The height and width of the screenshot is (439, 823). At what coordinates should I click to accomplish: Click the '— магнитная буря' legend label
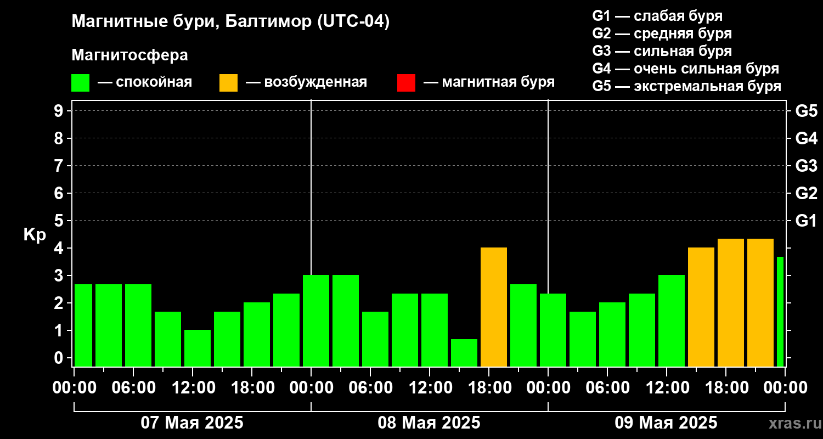click(489, 82)
